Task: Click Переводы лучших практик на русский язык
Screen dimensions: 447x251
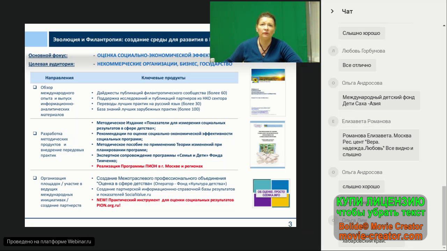Action: click(x=149, y=104)
